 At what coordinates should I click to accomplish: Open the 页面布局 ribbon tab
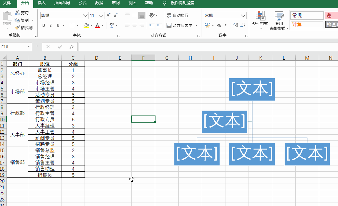click(62, 3)
